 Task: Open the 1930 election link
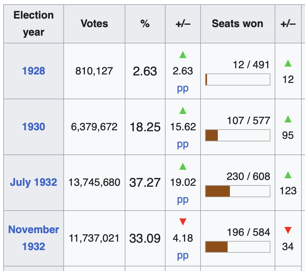[34, 127]
